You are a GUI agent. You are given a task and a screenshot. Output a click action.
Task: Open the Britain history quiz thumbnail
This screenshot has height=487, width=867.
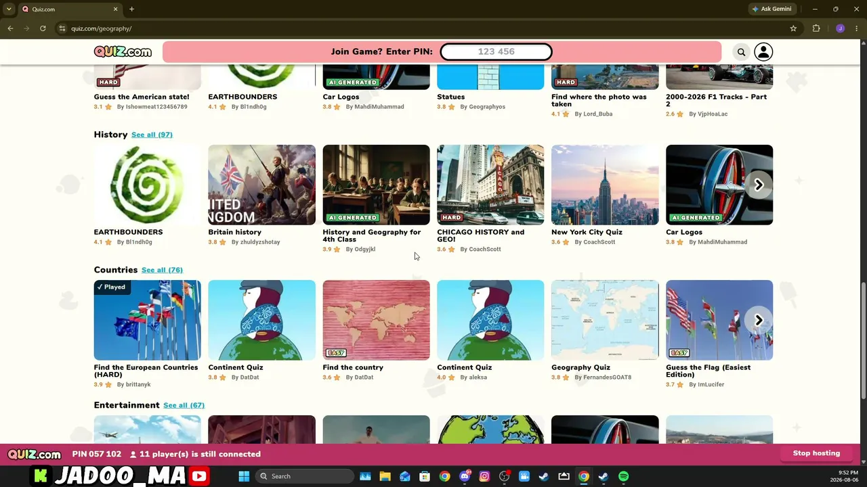[261, 185]
